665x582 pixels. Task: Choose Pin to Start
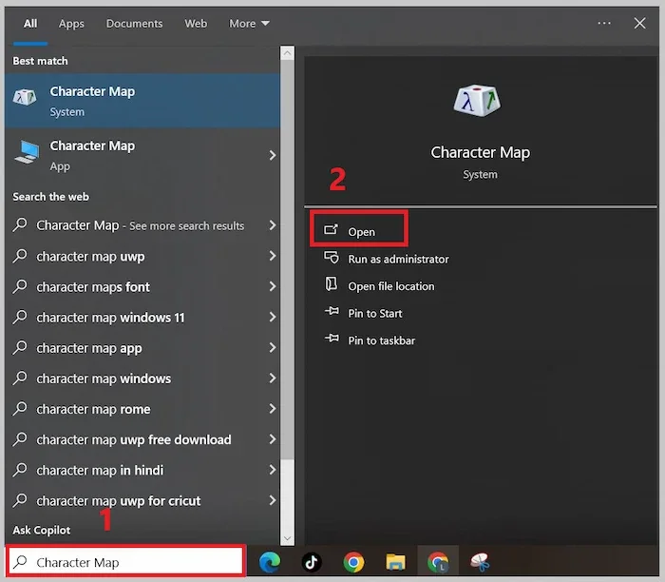coord(375,313)
